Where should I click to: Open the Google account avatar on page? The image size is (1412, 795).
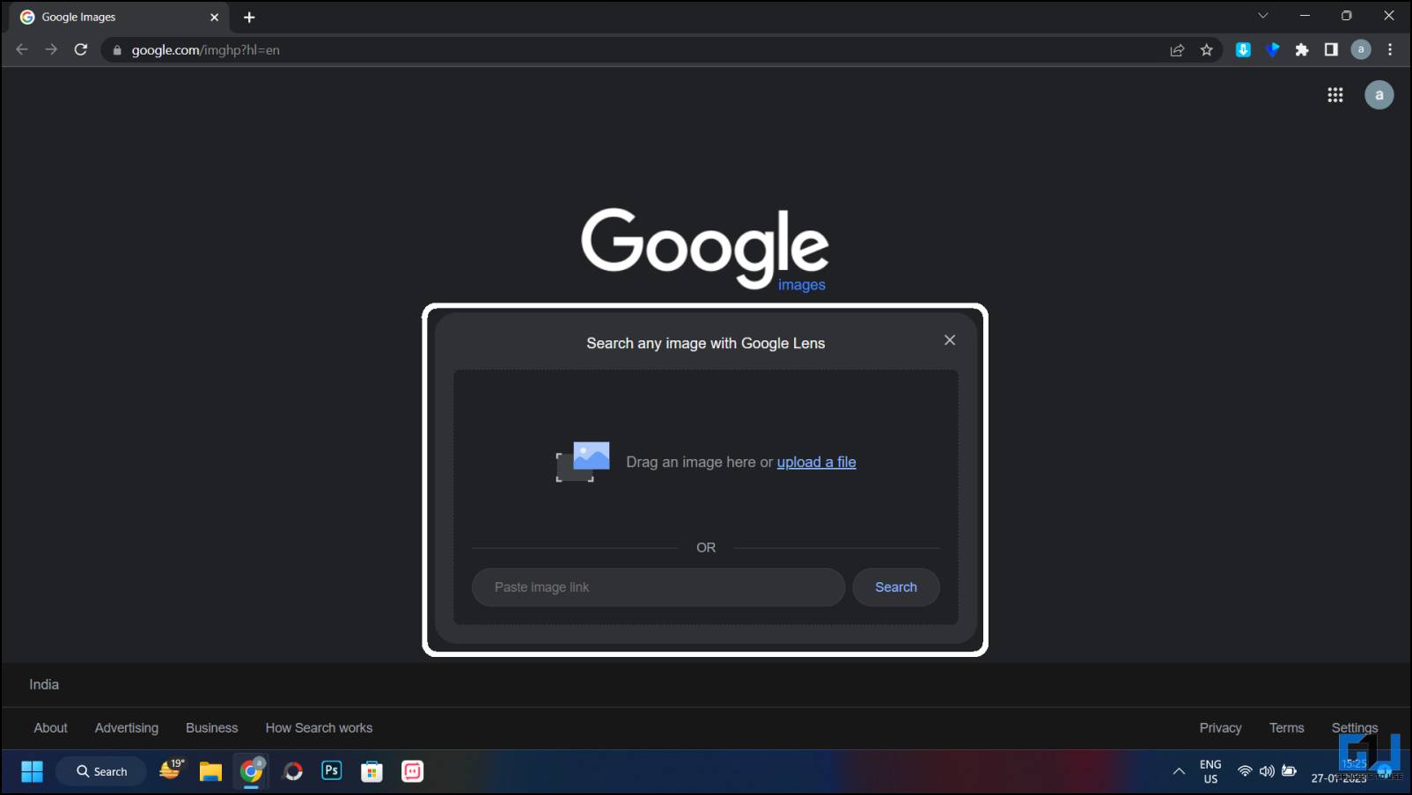point(1379,95)
